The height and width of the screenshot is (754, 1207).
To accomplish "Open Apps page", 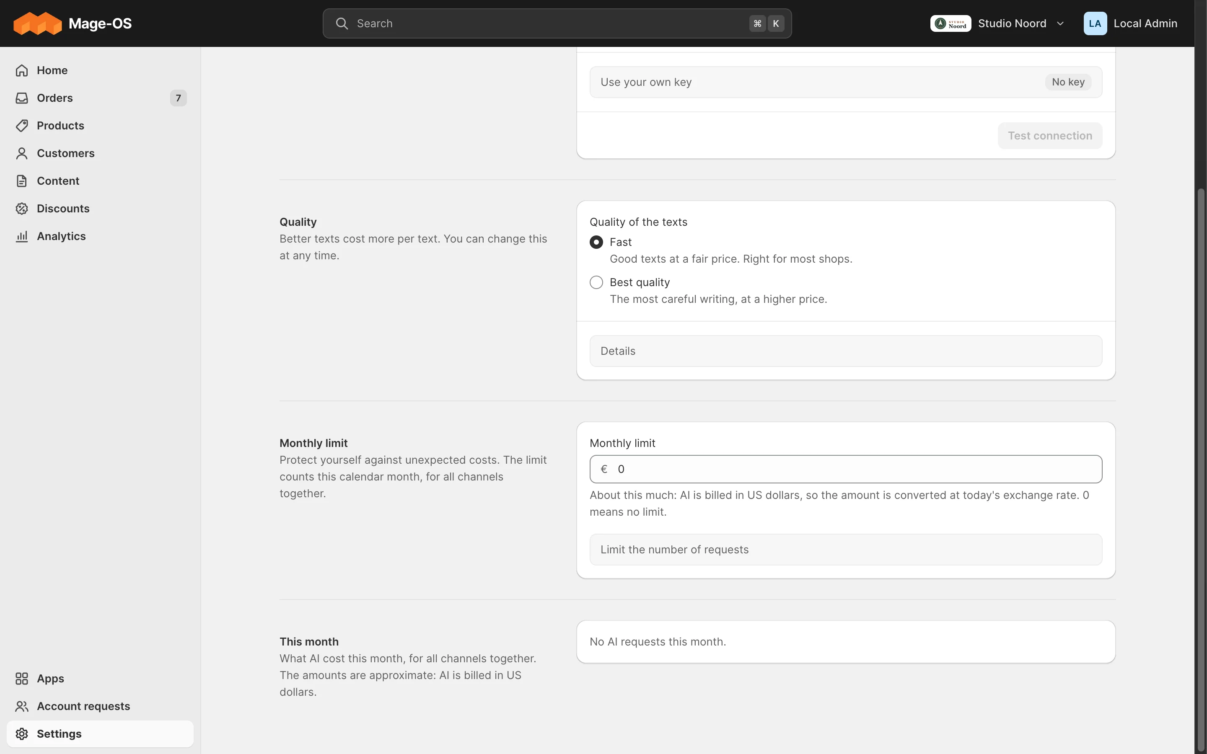I will point(100,678).
